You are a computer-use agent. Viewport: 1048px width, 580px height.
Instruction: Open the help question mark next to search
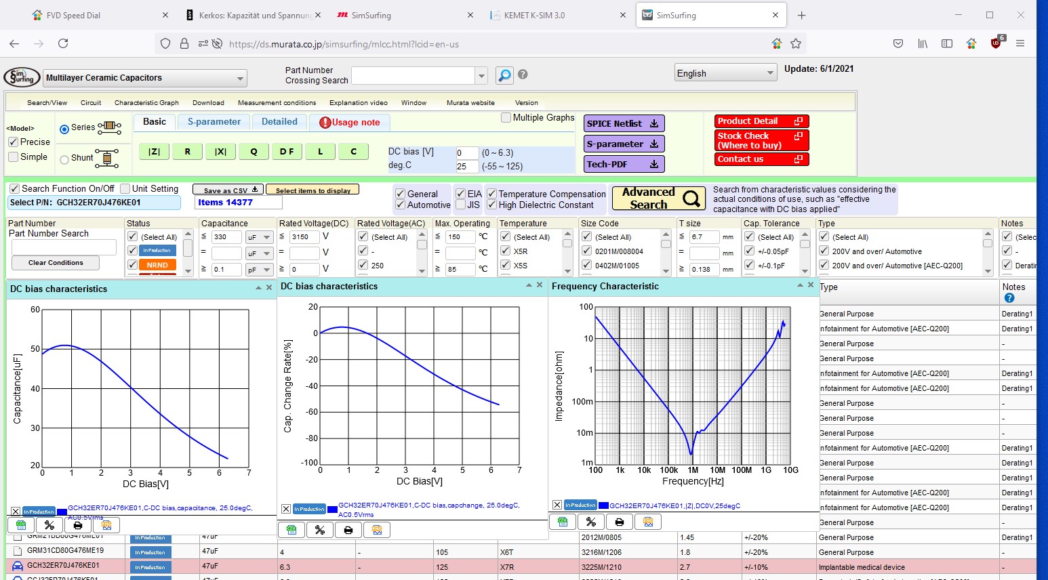pos(523,75)
